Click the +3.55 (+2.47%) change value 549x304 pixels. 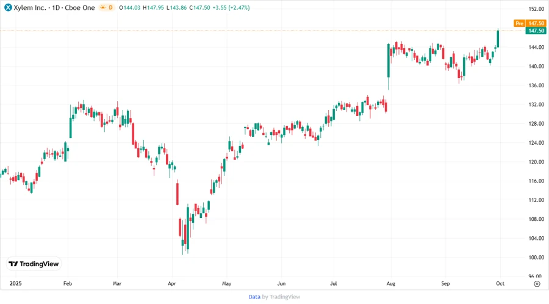point(228,7)
